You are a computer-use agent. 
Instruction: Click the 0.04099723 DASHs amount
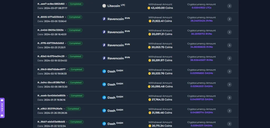(201, 100)
